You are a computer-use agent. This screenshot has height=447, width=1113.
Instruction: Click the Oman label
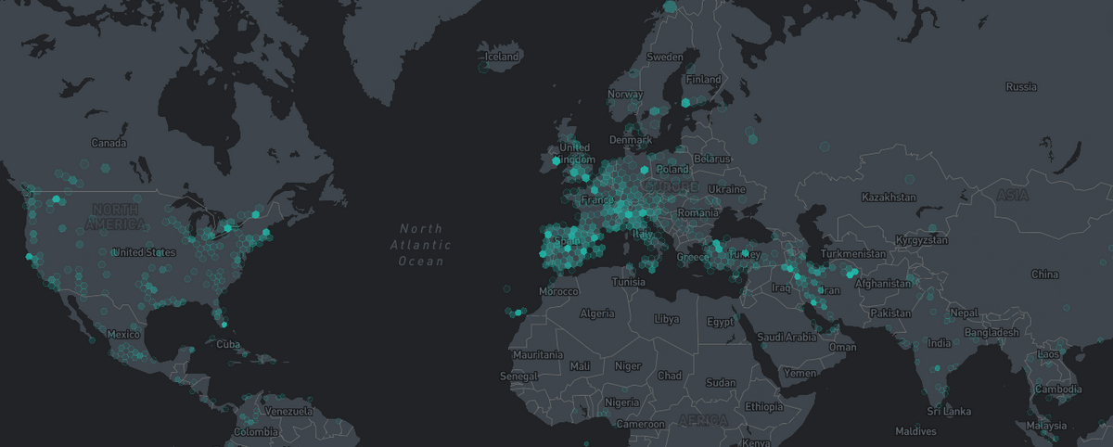point(842,347)
